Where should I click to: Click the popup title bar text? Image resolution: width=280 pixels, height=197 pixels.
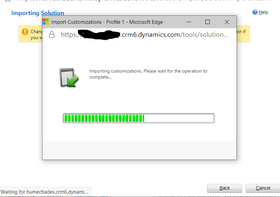pyautogui.click(x=107, y=22)
